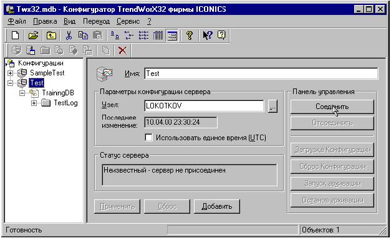Expand the SampleTest tree node
The height and width of the screenshot is (238, 391).
[10, 74]
